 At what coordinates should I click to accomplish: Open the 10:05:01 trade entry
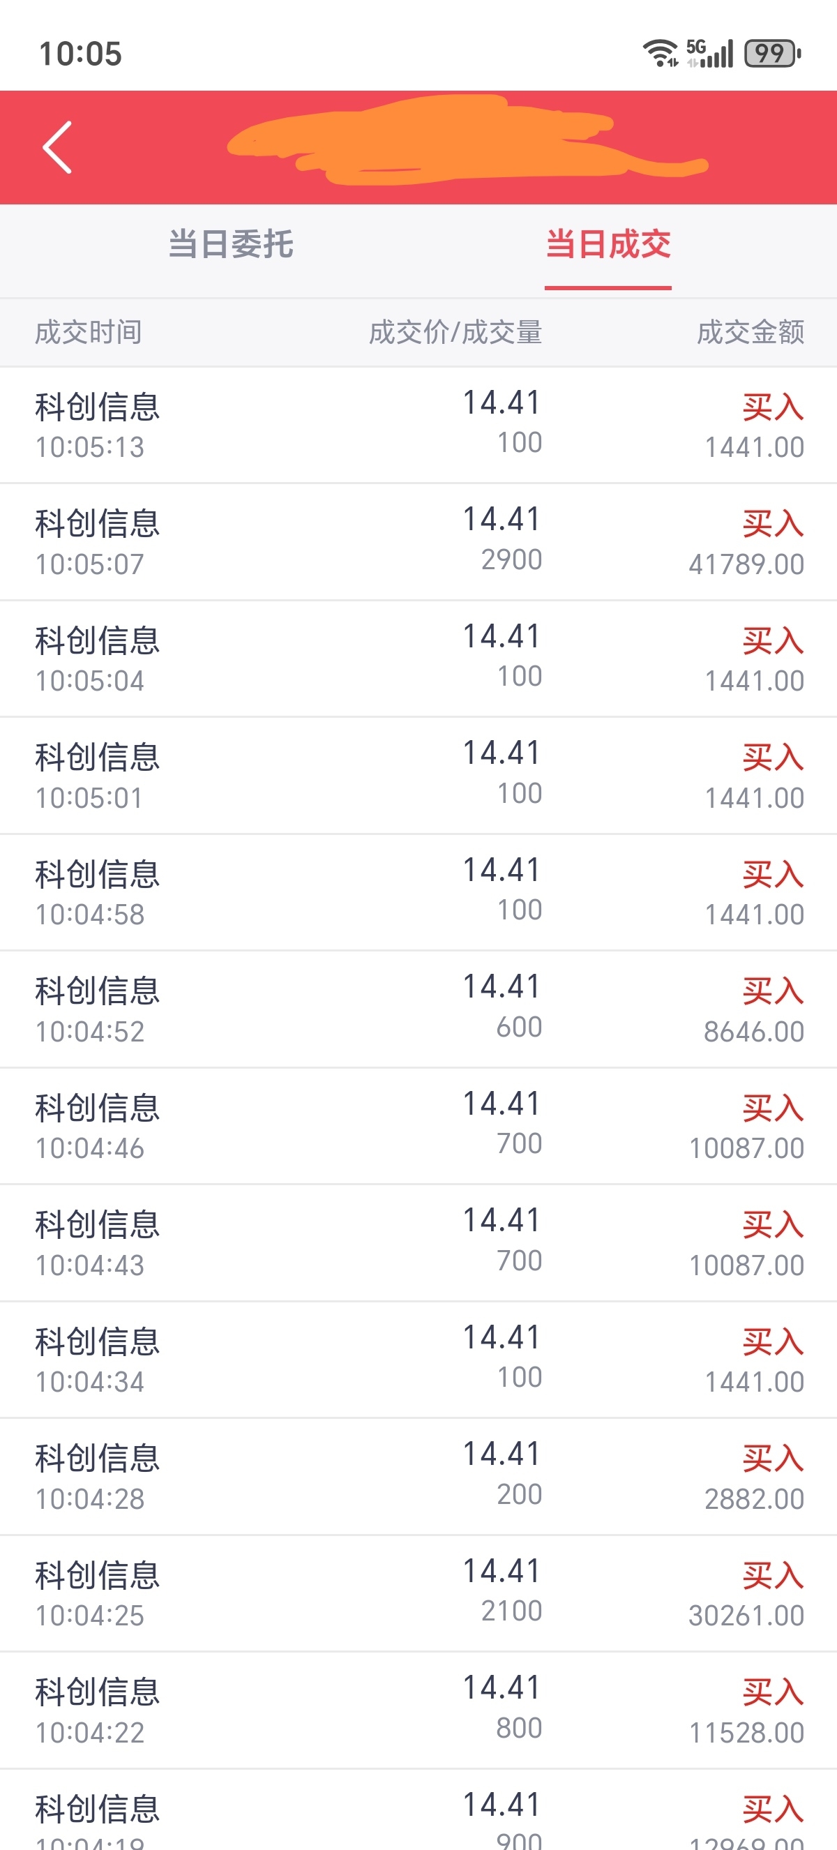coord(418,776)
